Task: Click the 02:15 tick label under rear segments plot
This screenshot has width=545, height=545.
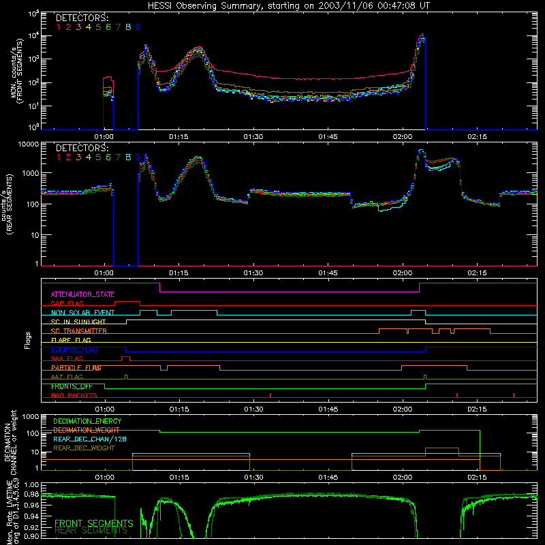Action: pyautogui.click(x=478, y=273)
